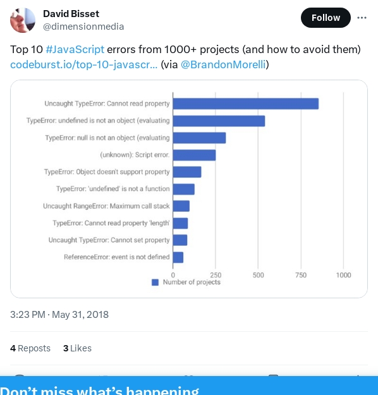Open the #JavaScript hashtag
378x395 pixels.
(x=75, y=49)
